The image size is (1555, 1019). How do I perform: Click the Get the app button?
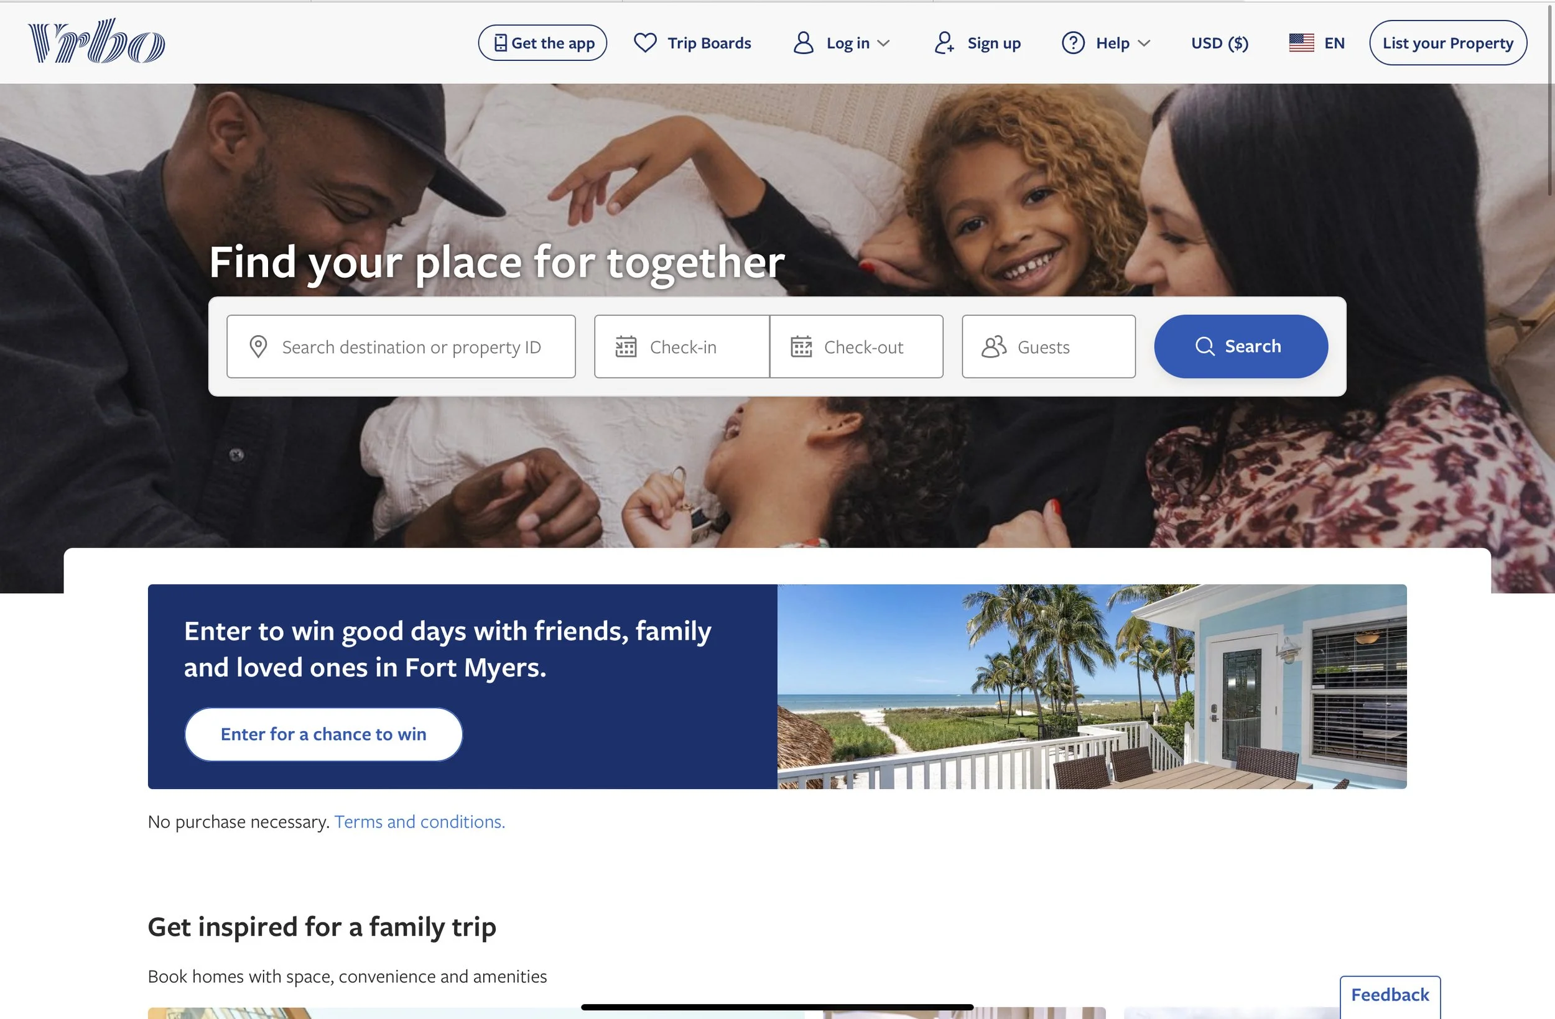click(542, 43)
